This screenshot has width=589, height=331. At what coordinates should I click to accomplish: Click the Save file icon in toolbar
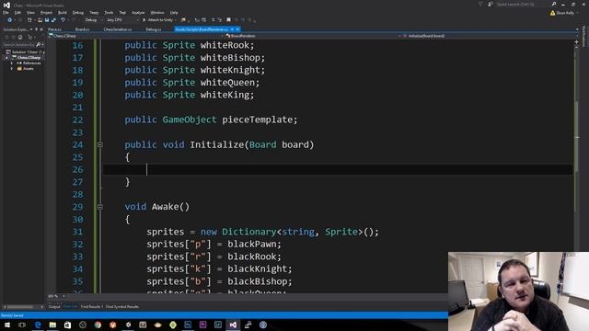click(47, 20)
